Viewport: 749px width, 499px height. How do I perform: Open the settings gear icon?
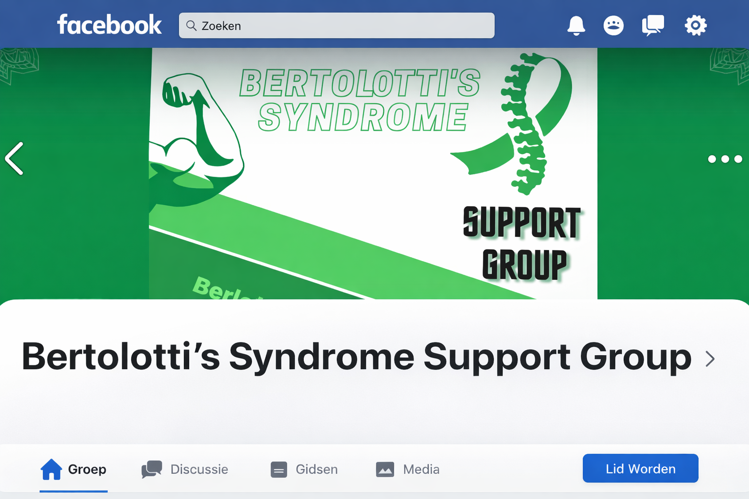(695, 25)
